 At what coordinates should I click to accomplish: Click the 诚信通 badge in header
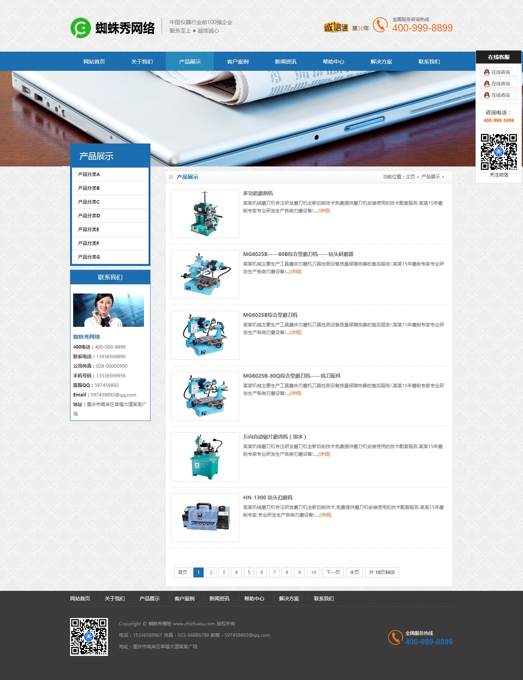coord(336,27)
